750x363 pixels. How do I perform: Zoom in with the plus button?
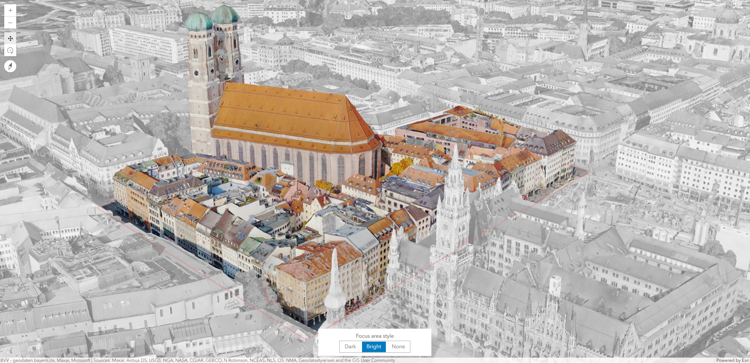[10, 11]
